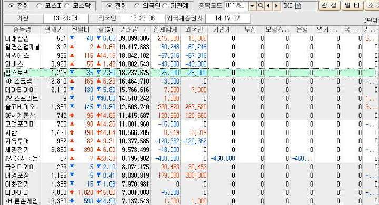Sort by the 전일비 column header

point(81,30)
